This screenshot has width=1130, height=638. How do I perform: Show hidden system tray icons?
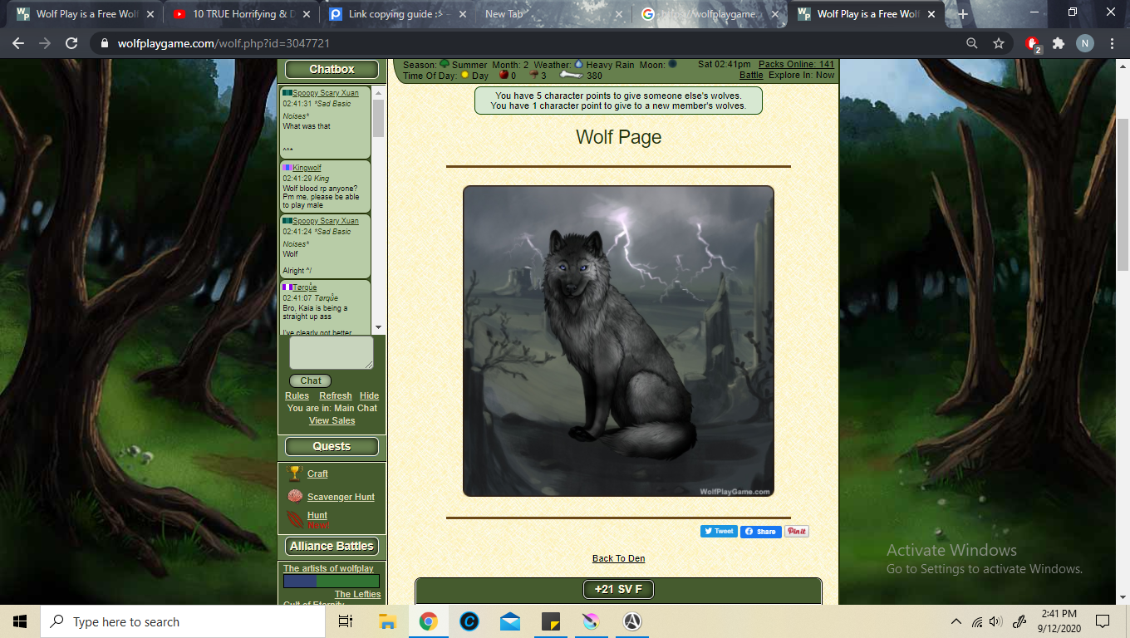click(x=956, y=621)
